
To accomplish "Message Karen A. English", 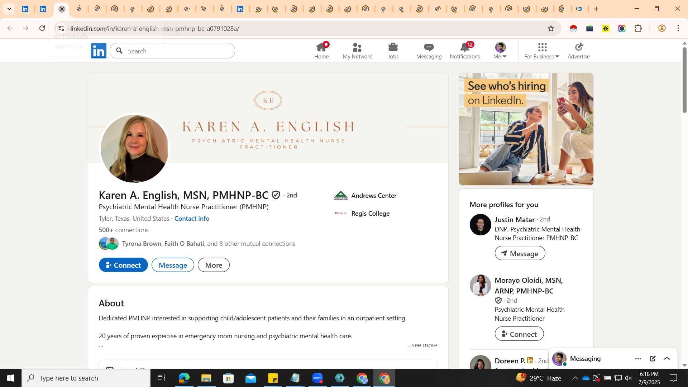I will point(173,265).
